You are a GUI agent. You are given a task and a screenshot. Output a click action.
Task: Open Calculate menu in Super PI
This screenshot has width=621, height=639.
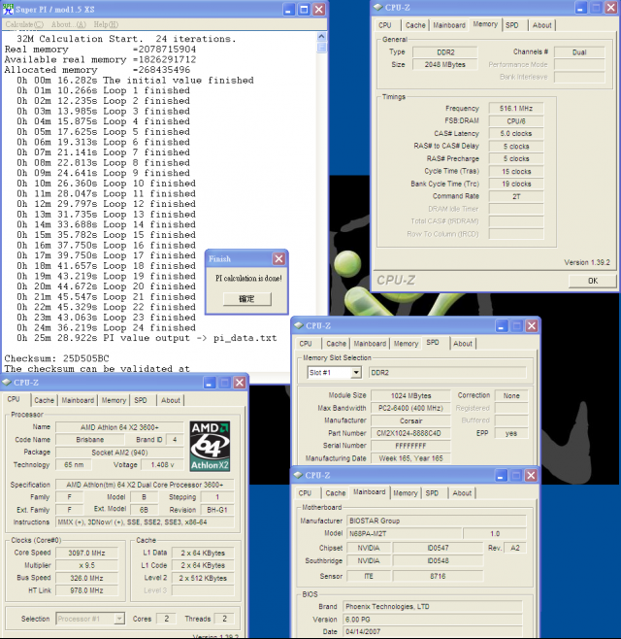tap(24, 24)
